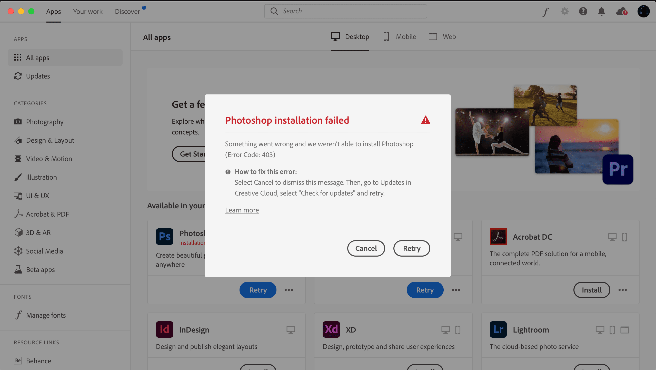Switch to the Web tab

[442, 37]
